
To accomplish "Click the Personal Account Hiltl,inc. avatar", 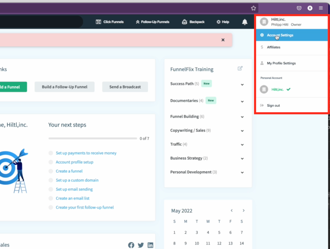I will click(x=264, y=89).
